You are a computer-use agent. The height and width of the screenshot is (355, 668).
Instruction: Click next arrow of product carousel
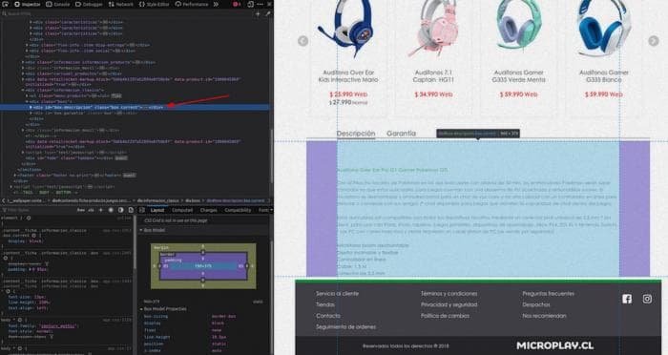(653, 40)
